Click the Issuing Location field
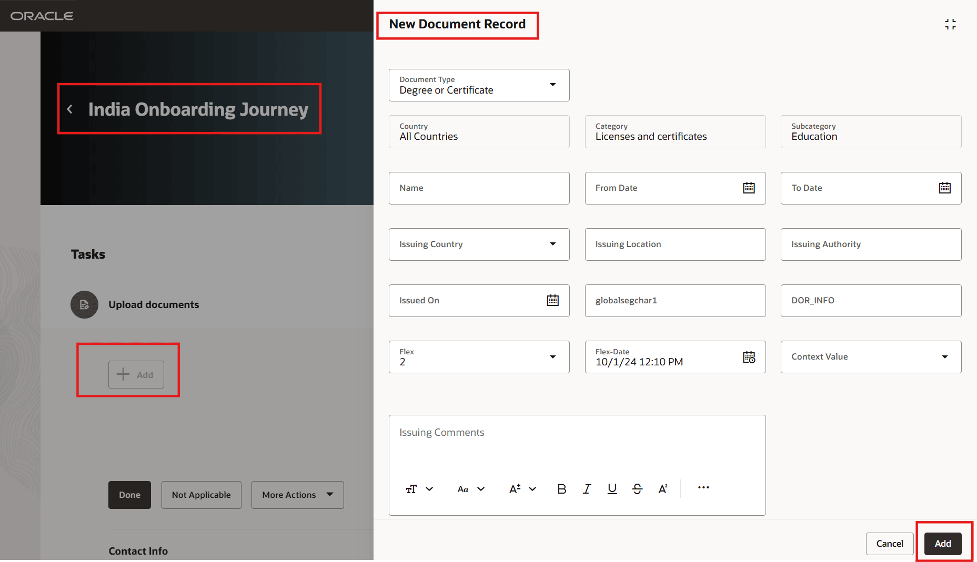This screenshot has height=562, width=977. tap(676, 244)
